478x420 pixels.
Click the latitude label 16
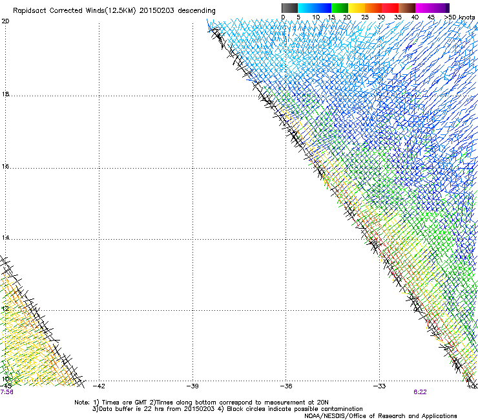pyautogui.click(x=5, y=166)
